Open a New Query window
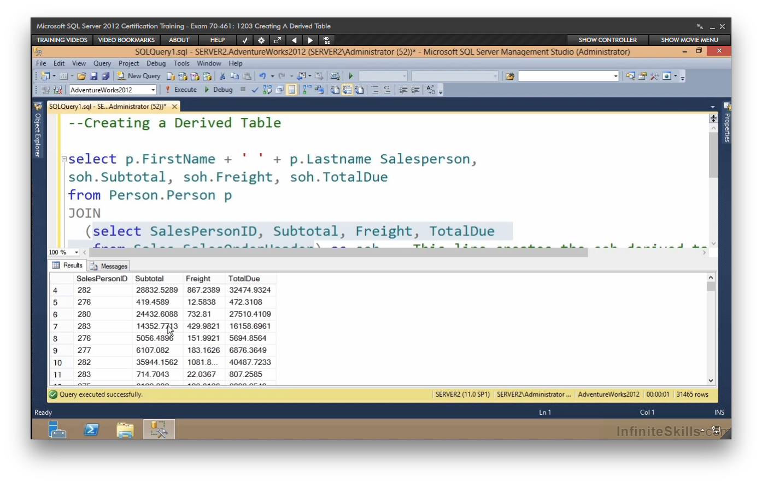The image size is (762, 483). pyautogui.click(x=139, y=76)
